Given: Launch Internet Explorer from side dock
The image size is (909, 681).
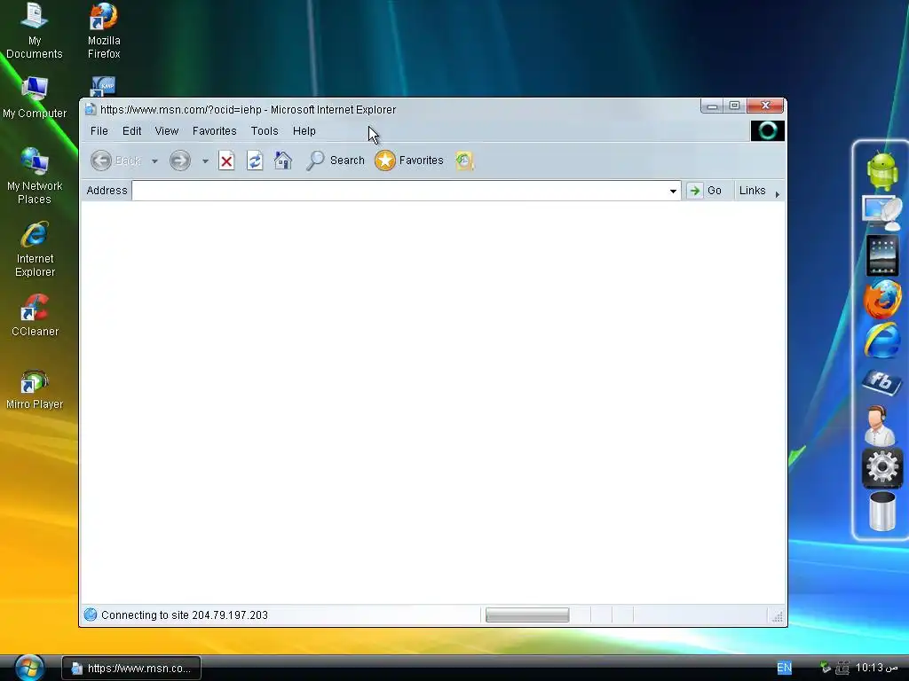Looking at the screenshot, I should tap(881, 340).
